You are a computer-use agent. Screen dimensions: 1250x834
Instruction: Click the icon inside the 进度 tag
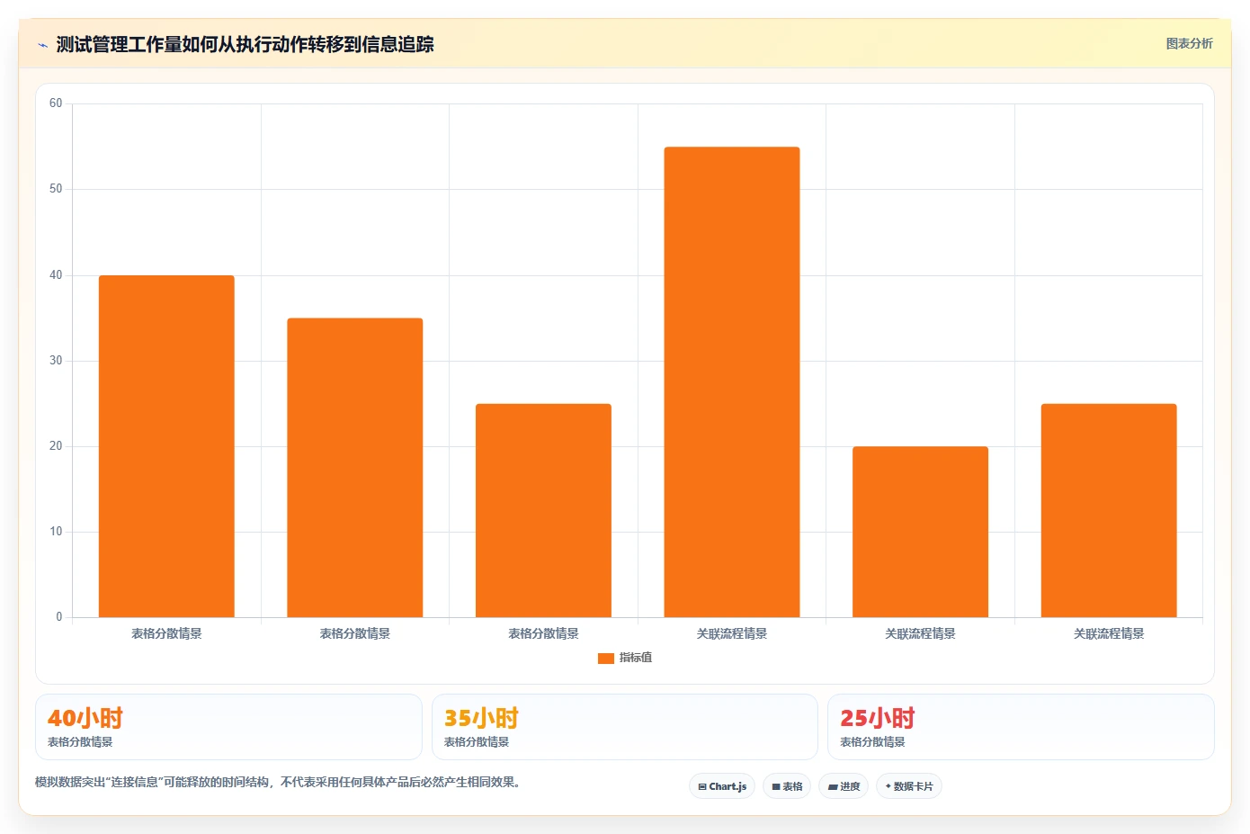(x=833, y=787)
